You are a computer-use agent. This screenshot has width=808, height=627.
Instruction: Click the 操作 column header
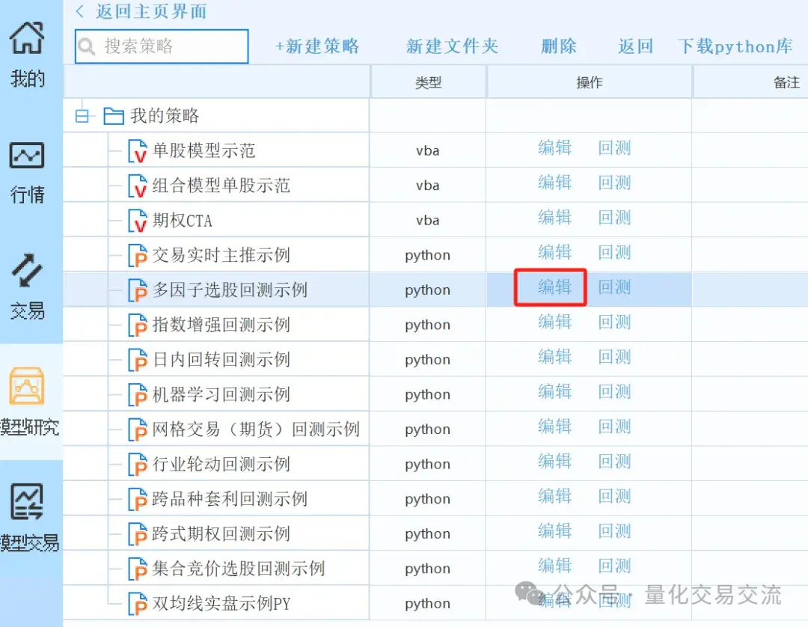click(x=589, y=82)
